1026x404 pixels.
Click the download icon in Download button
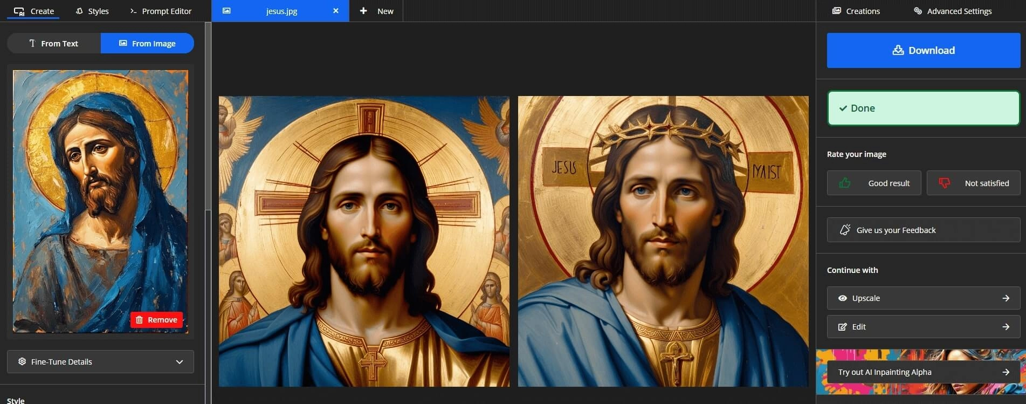point(898,50)
